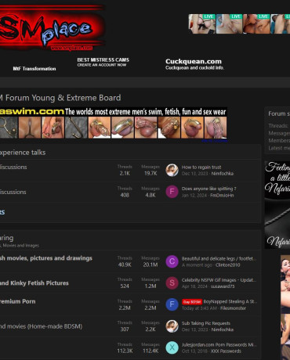The image size is (290, 360).
Task: Open the purple F avatar for FmDmjoHn
Action: click(172, 192)
